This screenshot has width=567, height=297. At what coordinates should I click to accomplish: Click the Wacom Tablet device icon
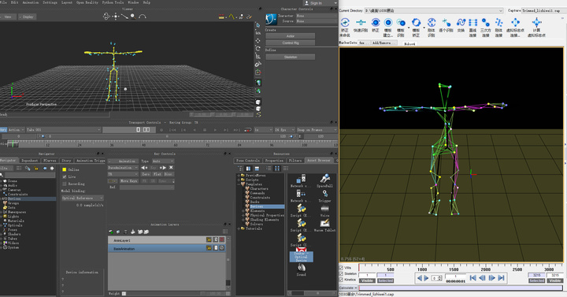pyautogui.click(x=324, y=225)
